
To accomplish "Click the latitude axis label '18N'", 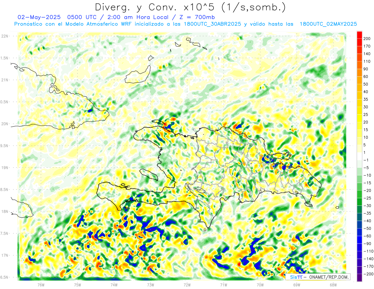I will point(5,211).
